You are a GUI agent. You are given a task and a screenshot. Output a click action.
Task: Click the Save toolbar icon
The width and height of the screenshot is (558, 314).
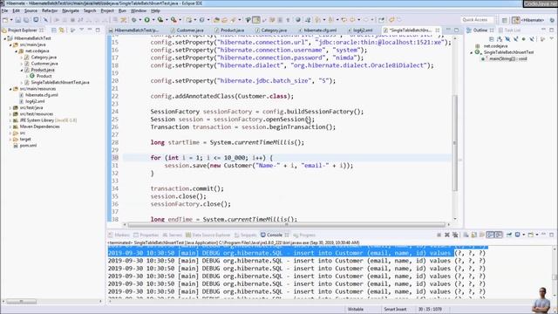click(x=17, y=20)
